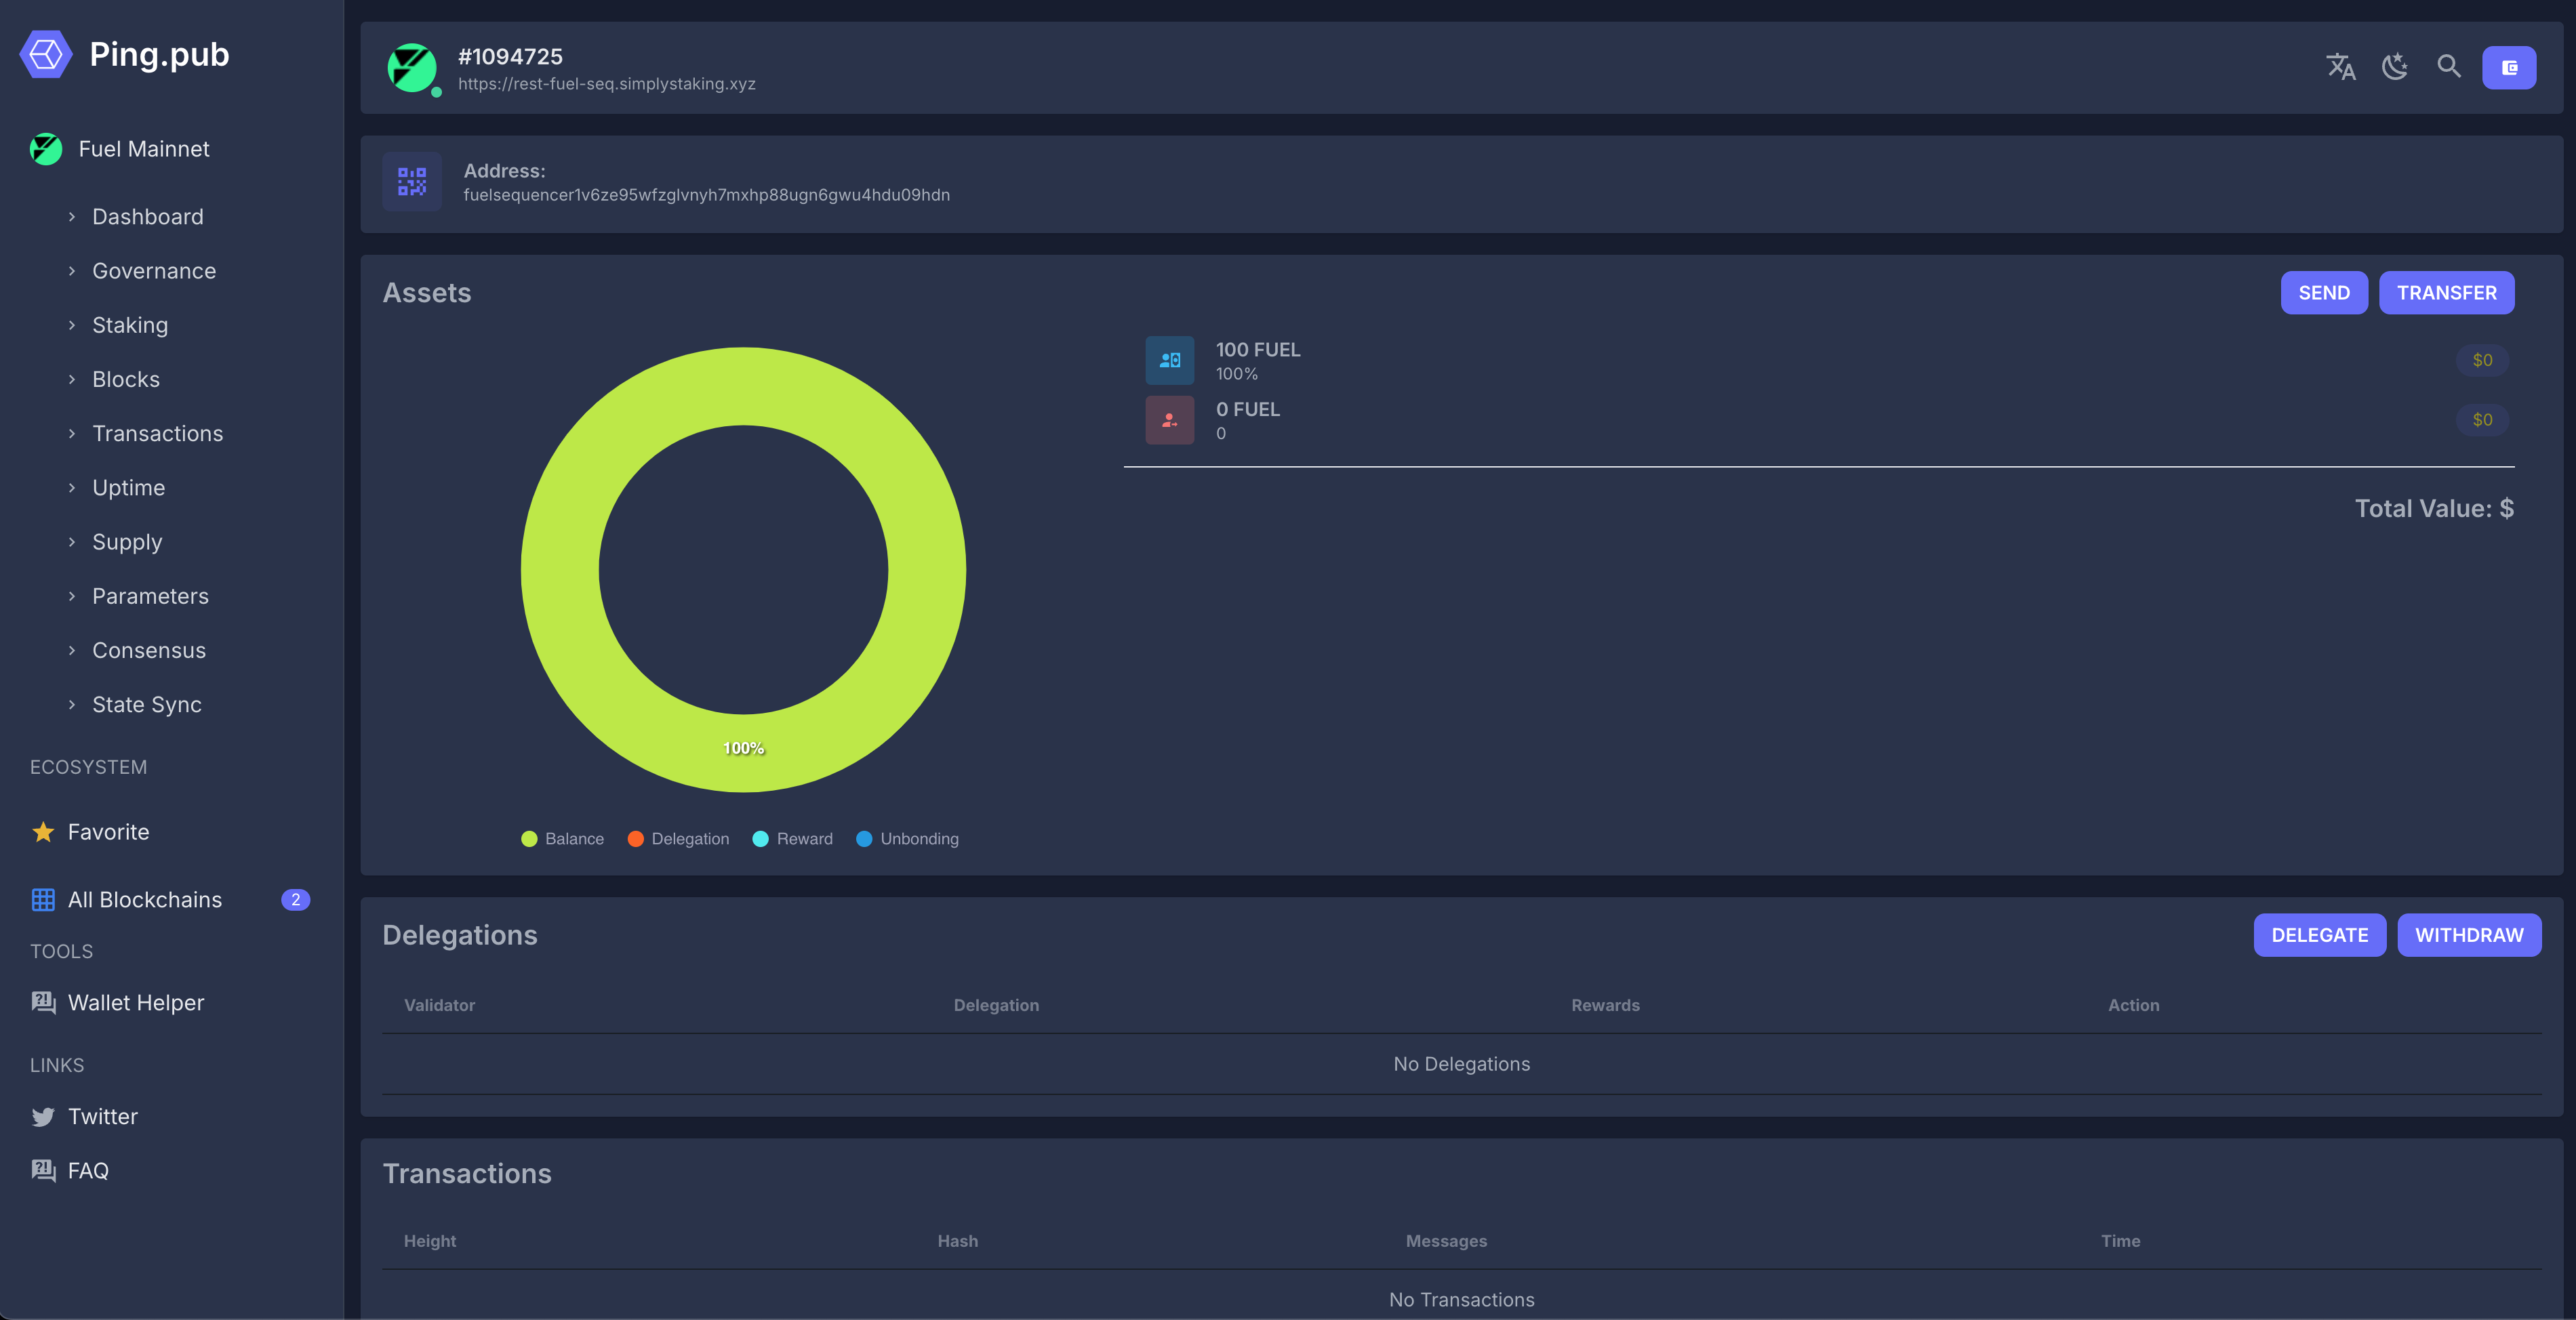Click the Ping.pub hexagon logo
The image size is (2576, 1320).
pos(45,54)
